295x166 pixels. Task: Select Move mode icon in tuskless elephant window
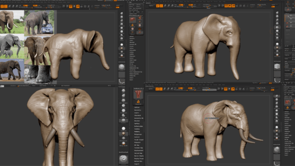tap(165, 6)
